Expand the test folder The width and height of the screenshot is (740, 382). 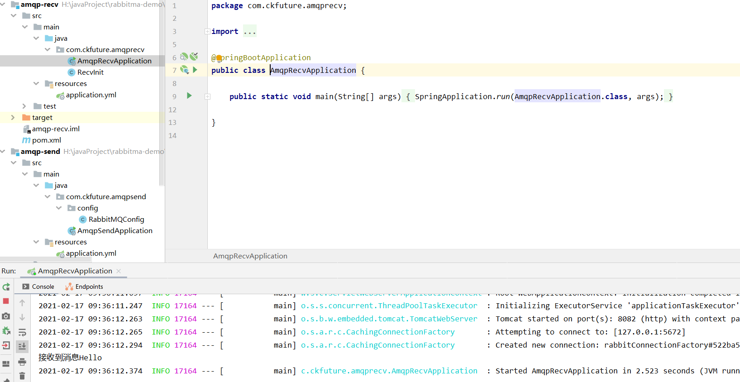tap(24, 106)
